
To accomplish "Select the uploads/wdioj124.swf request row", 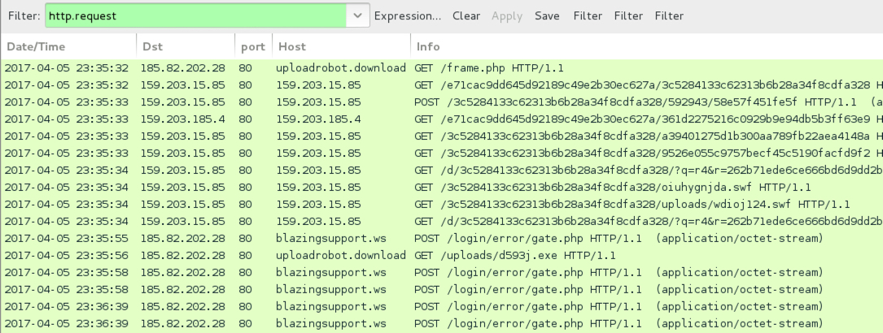I will (x=441, y=205).
